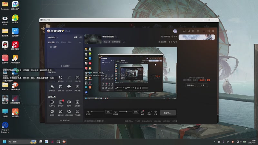Click the user avatar in the title bar
The height and width of the screenshot is (145, 258).
tap(175, 31)
